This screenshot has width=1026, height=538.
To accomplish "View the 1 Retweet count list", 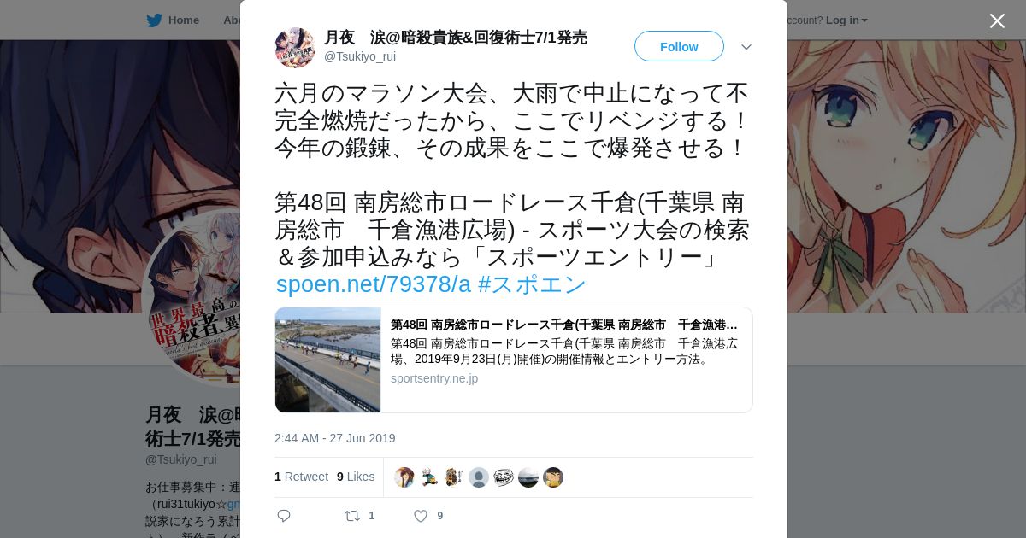I will click(x=301, y=477).
